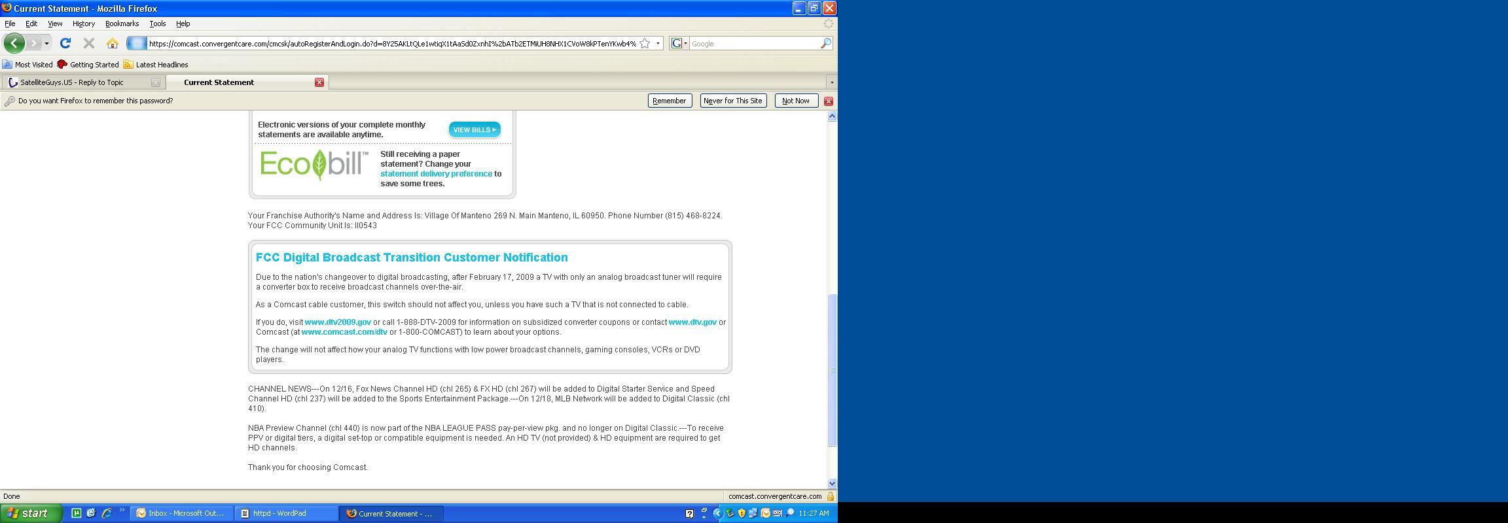Select the Current Statement tab
The image size is (1508, 523).
tap(247, 82)
